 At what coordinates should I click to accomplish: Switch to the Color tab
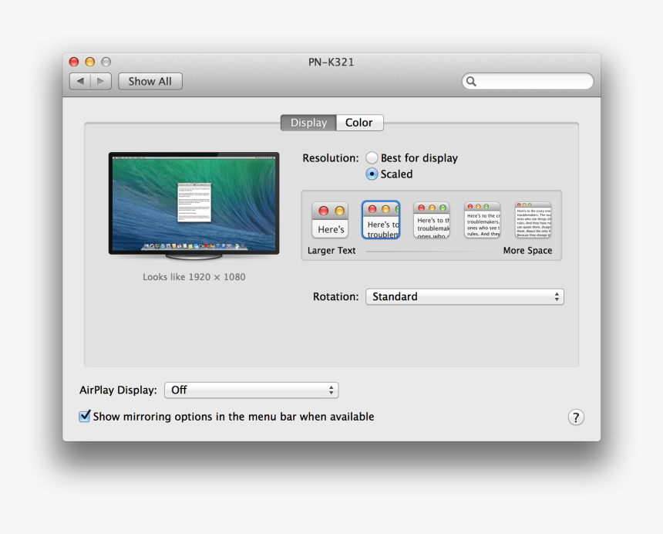click(359, 123)
